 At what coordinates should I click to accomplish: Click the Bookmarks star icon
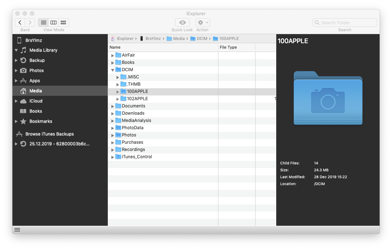coord(23,121)
